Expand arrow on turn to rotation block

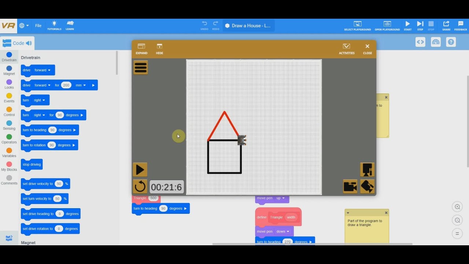click(74, 145)
